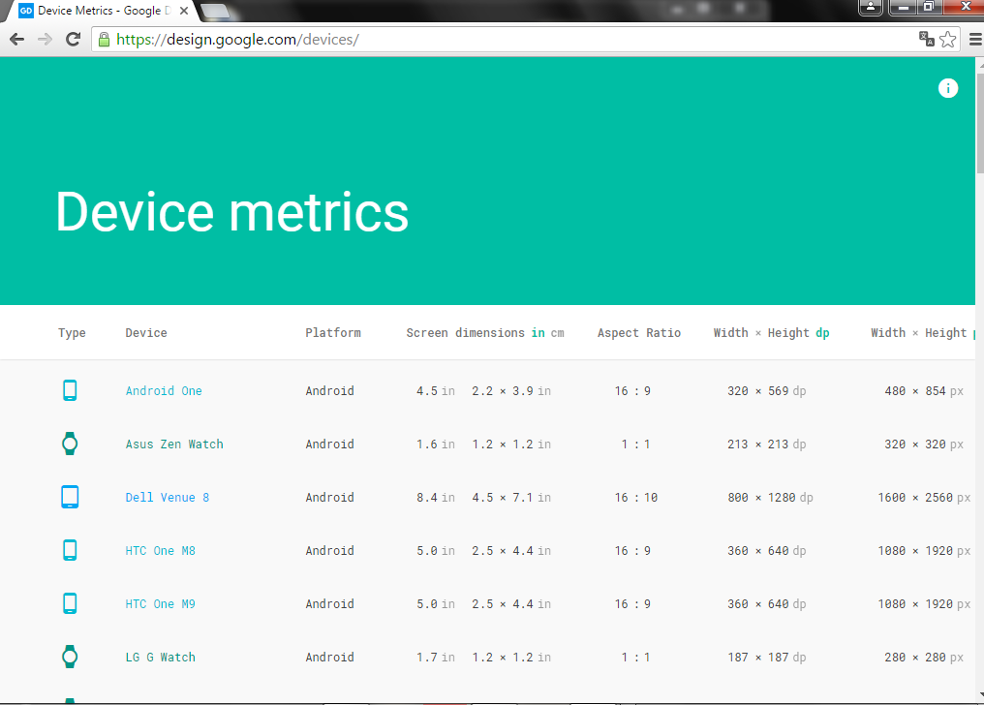Open the Android One device link
The image size is (984, 705).
pos(164,391)
